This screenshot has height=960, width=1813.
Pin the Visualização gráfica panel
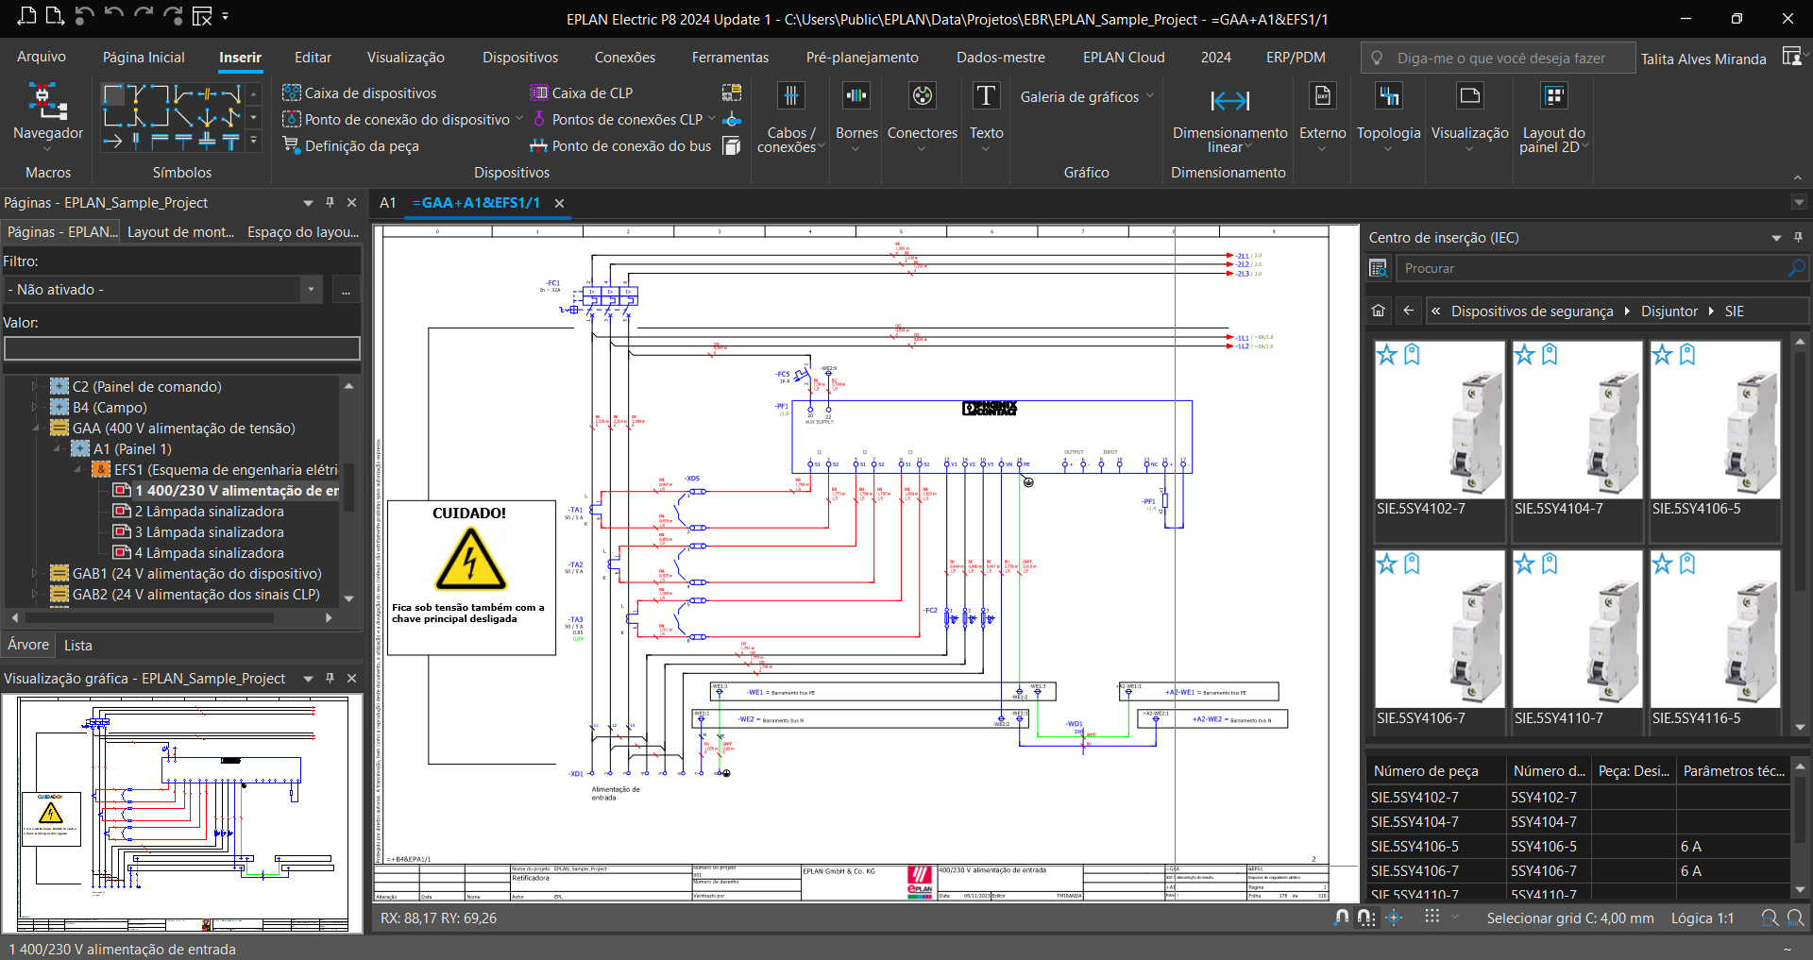[x=330, y=678]
